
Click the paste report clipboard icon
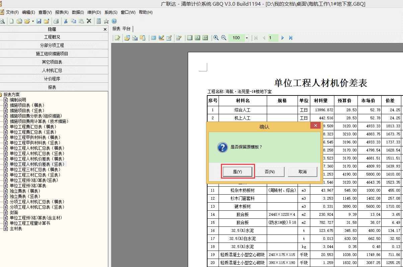[143, 38]
